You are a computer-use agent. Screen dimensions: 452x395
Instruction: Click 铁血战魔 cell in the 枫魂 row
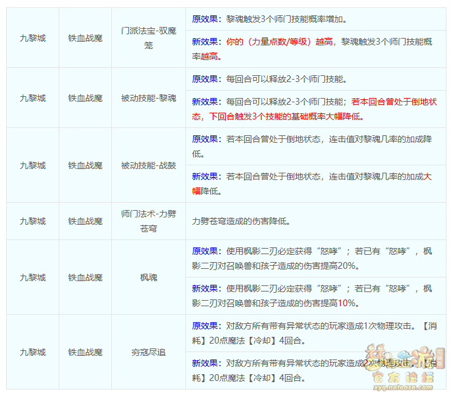pyautogui.click(x=85, y=277)
